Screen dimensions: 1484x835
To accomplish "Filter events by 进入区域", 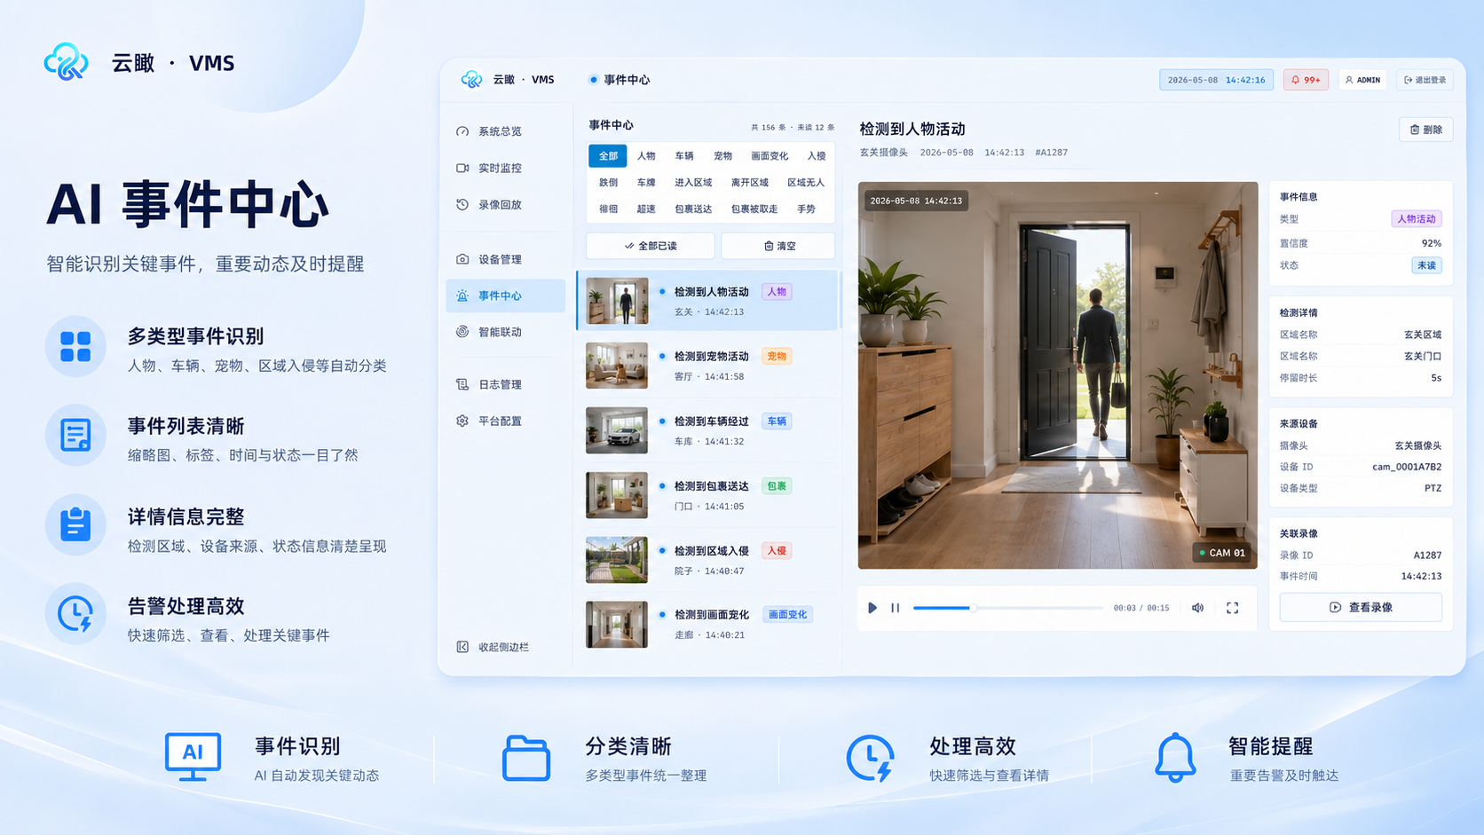I will pyautogui.click(x=693, y=182).
